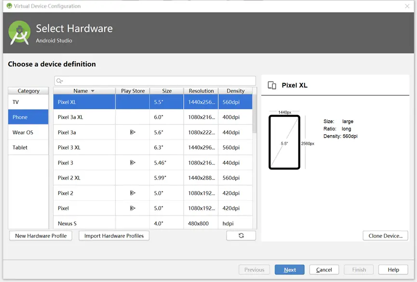Click the Cancel button

[x=324, y=270]
